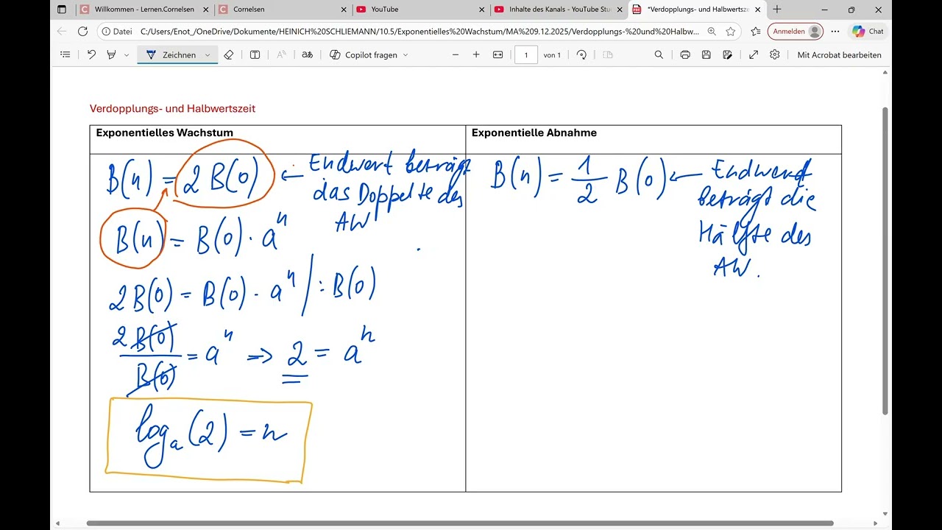
Task: Open the PDF search magnifier
Action: point(659,54)
